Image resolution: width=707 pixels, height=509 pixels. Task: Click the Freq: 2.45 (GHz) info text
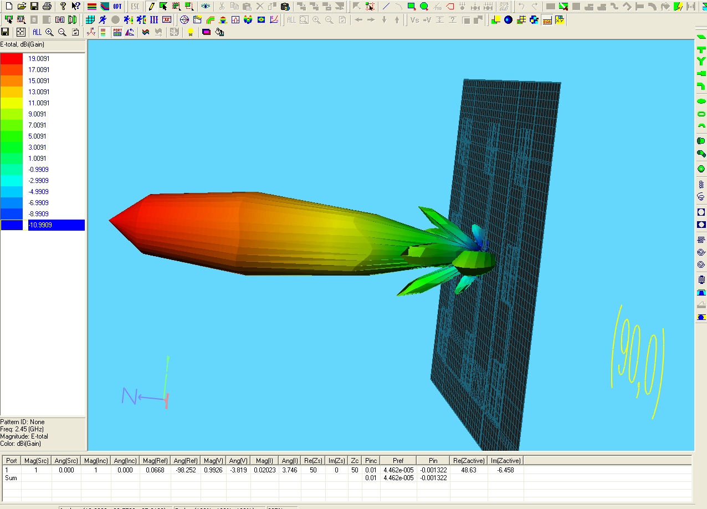coord(22,429)
